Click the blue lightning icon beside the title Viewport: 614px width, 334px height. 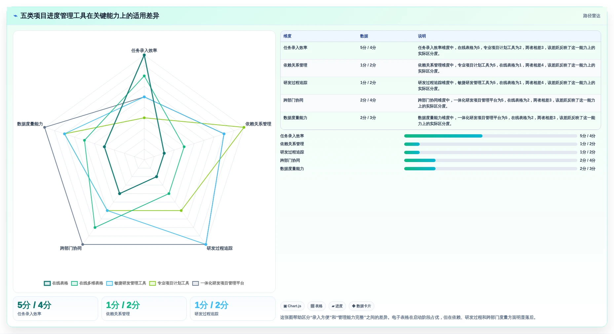[x=15, y=16]
